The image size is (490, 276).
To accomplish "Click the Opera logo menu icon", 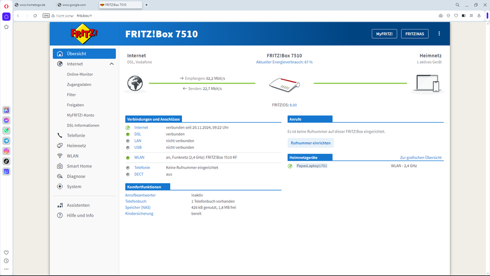I will click(x=6, y=6).
